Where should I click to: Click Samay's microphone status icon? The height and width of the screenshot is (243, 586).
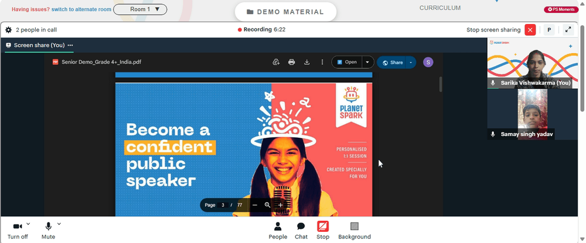coord(493,134)
